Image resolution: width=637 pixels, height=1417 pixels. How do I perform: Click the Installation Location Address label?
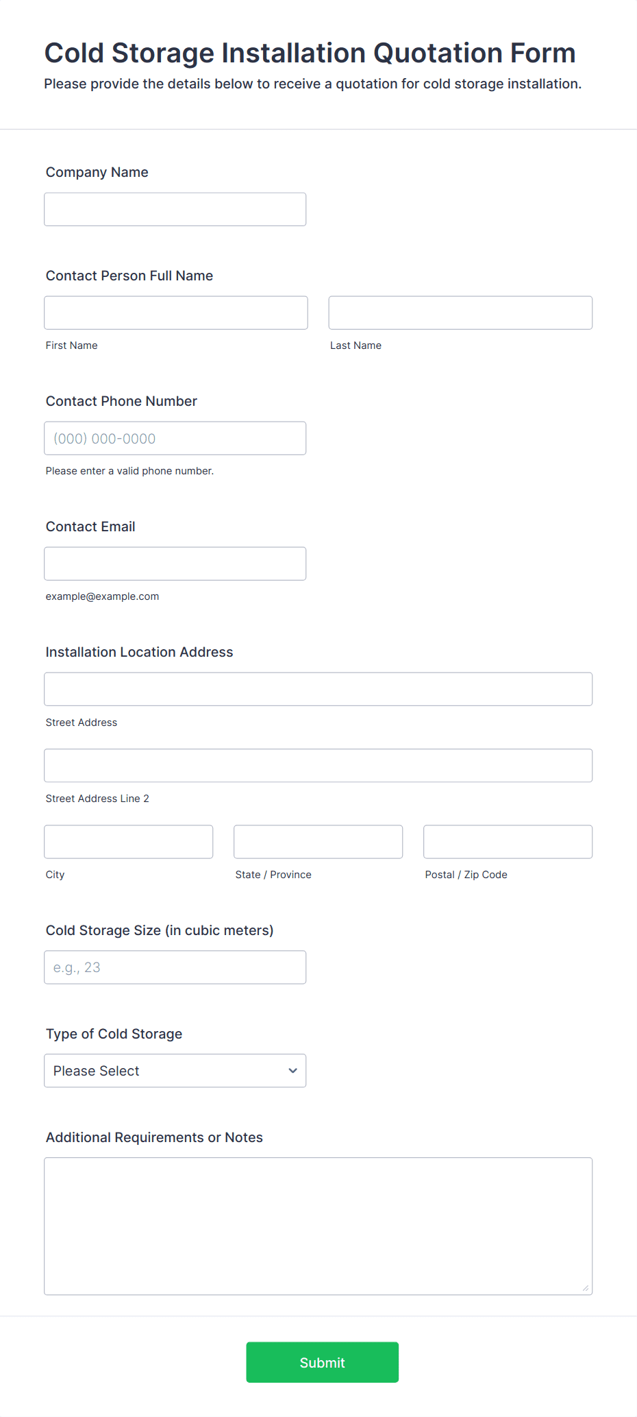(x=140, y=652)
